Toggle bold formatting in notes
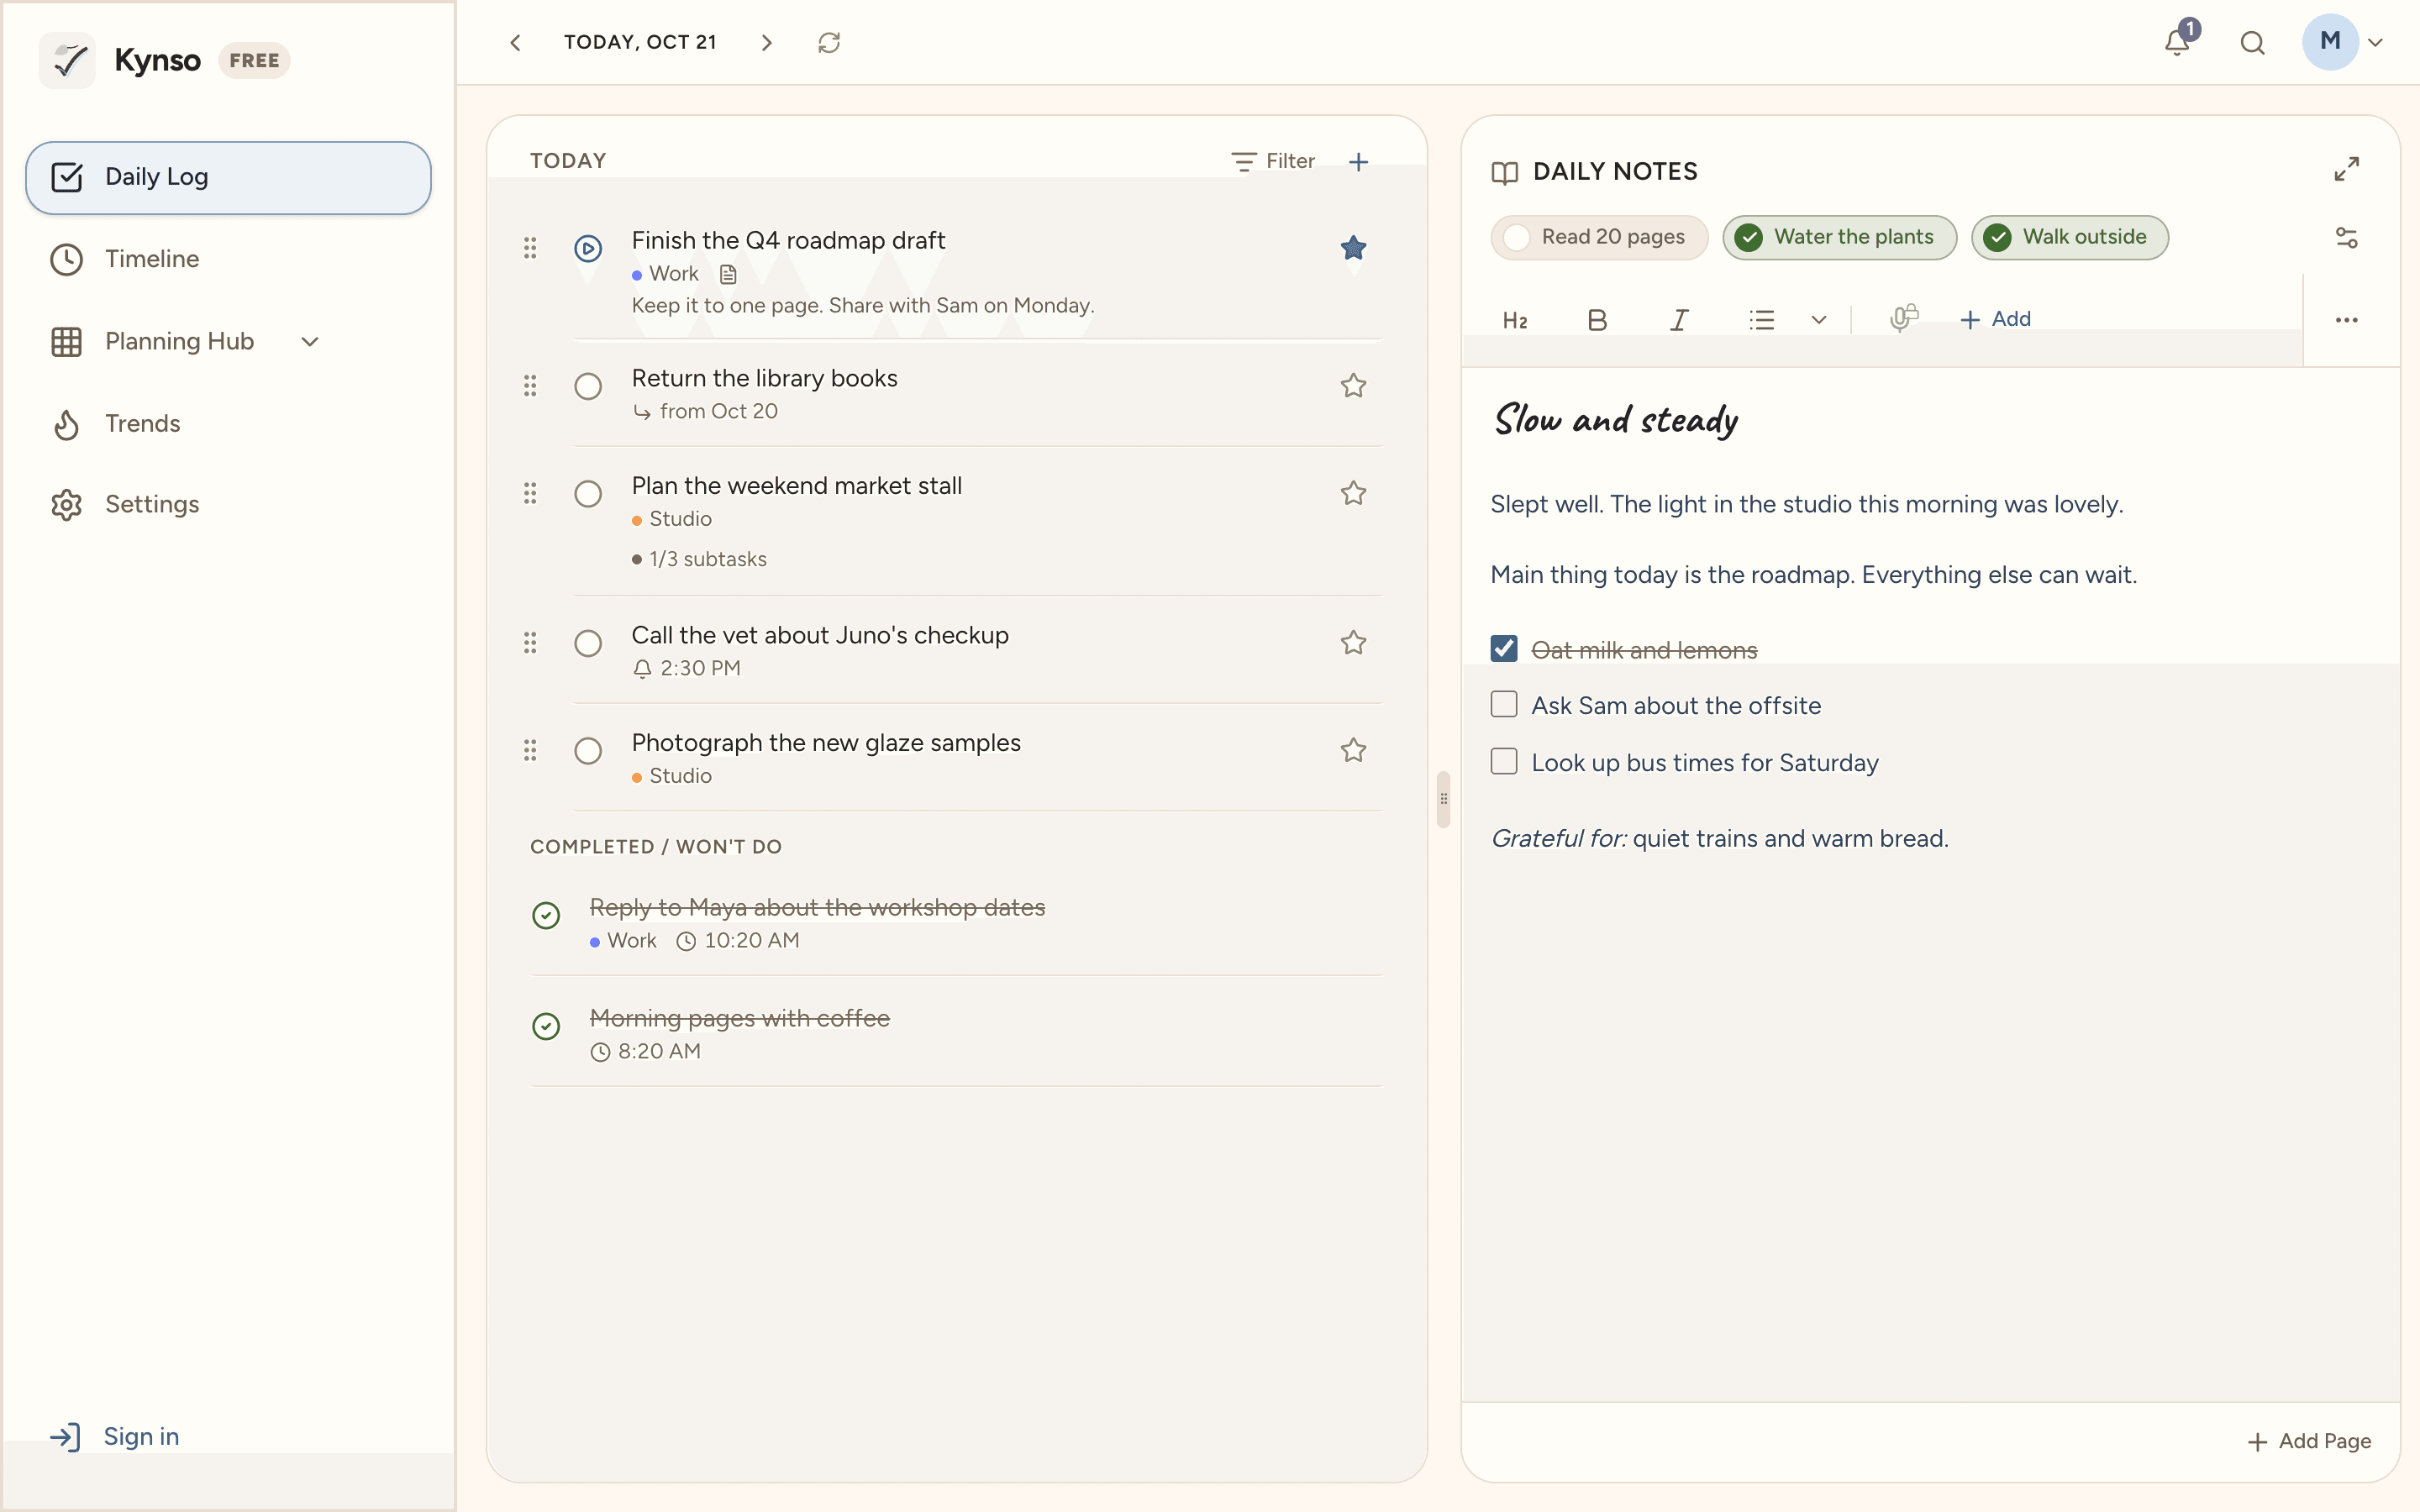Screen dimensions: 2420x1512 point(1597,320)
